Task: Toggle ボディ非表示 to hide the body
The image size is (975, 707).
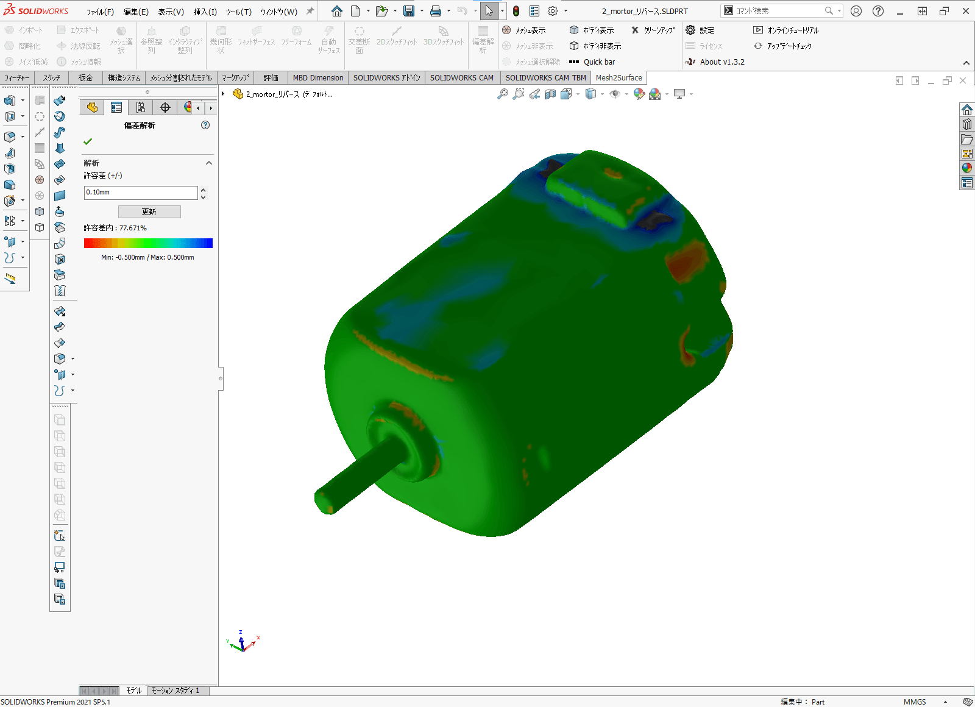Action: click(x=595, y=46)
